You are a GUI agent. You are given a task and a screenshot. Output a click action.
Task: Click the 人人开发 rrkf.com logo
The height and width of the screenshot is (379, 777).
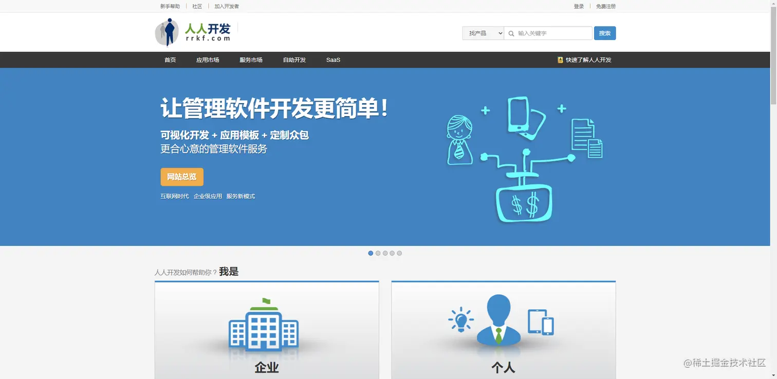coord(193,32)
